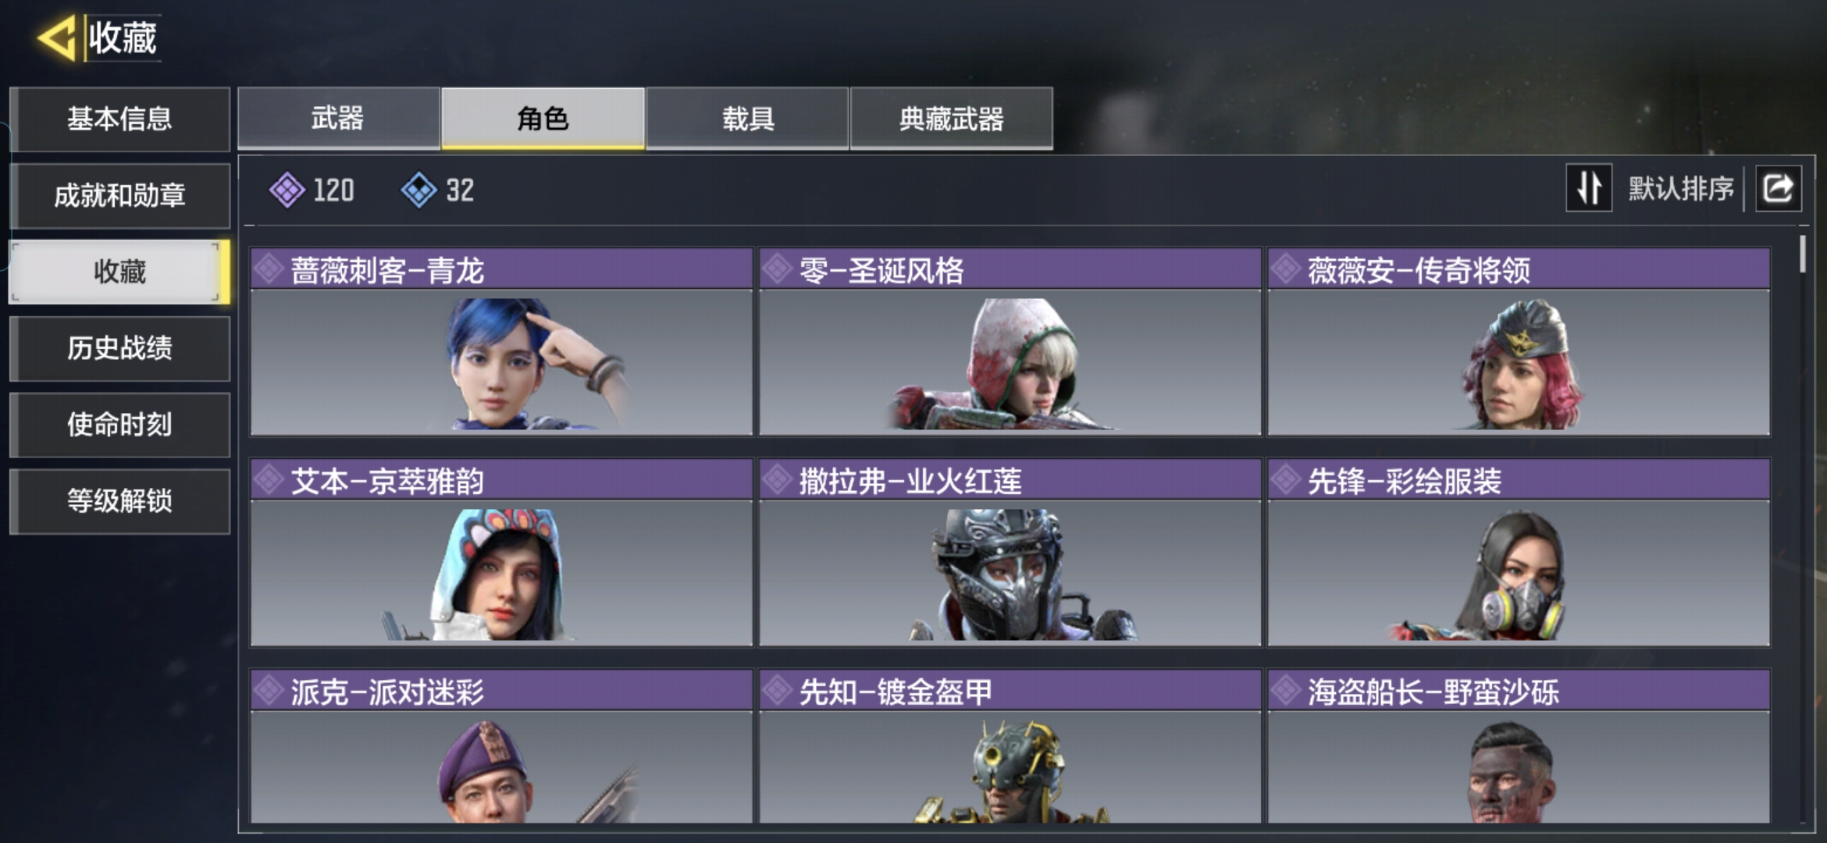Go to 历史战绩 page
Screen dimensions: 1827x843
click(119, 348)
